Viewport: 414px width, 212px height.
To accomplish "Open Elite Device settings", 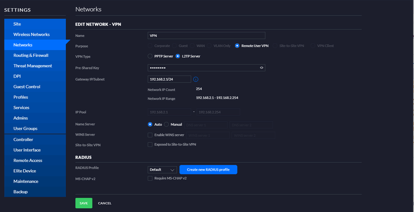I will pyautogui.click(x=35, y=171).
